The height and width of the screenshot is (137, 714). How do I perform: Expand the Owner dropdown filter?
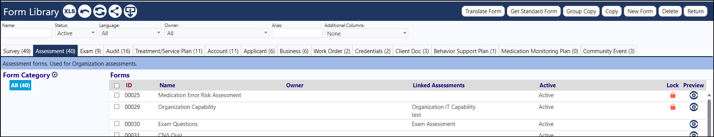tap(217, 33)
